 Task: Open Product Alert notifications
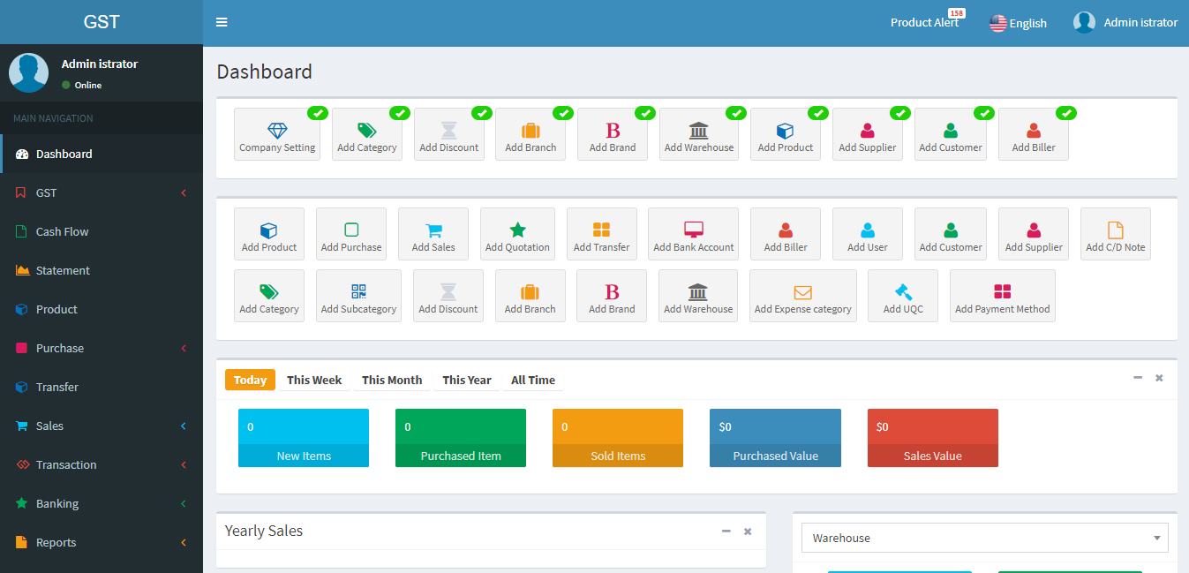tap(924, 23)
